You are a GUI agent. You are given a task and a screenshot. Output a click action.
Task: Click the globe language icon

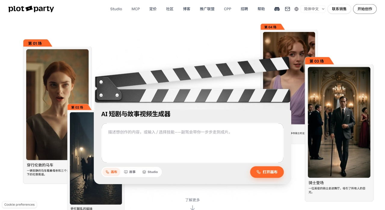[297, 9]
